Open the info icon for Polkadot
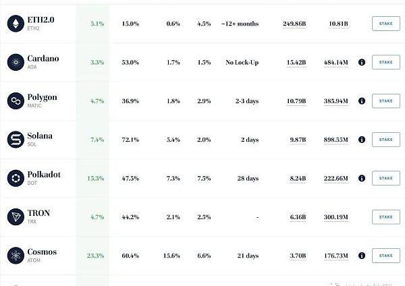The image size is (405, 286). coord(362,178)
